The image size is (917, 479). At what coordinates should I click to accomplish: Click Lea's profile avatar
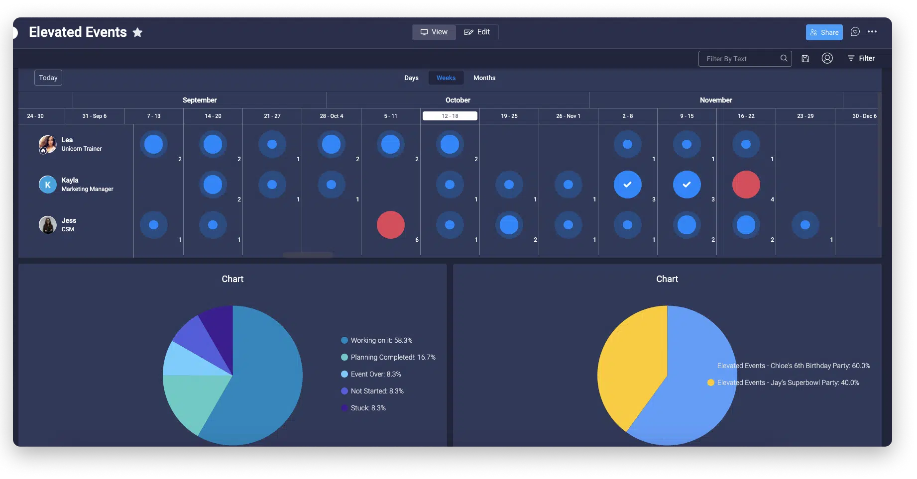48,144
